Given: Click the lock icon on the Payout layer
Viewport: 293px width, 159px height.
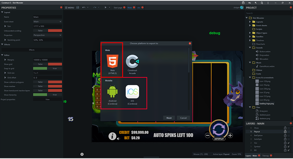Looking at the screenshot, I should (285, 132).
